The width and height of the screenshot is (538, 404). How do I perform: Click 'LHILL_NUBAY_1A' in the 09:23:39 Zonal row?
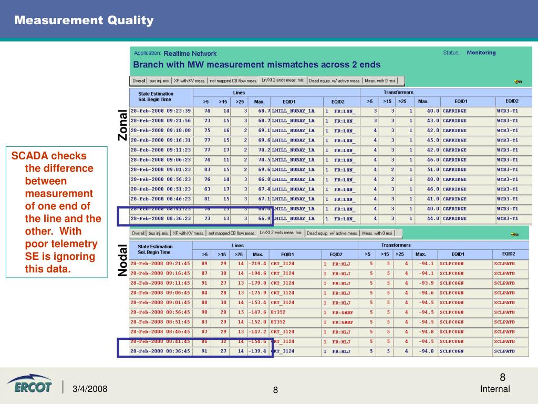click(x=293, y=111)
